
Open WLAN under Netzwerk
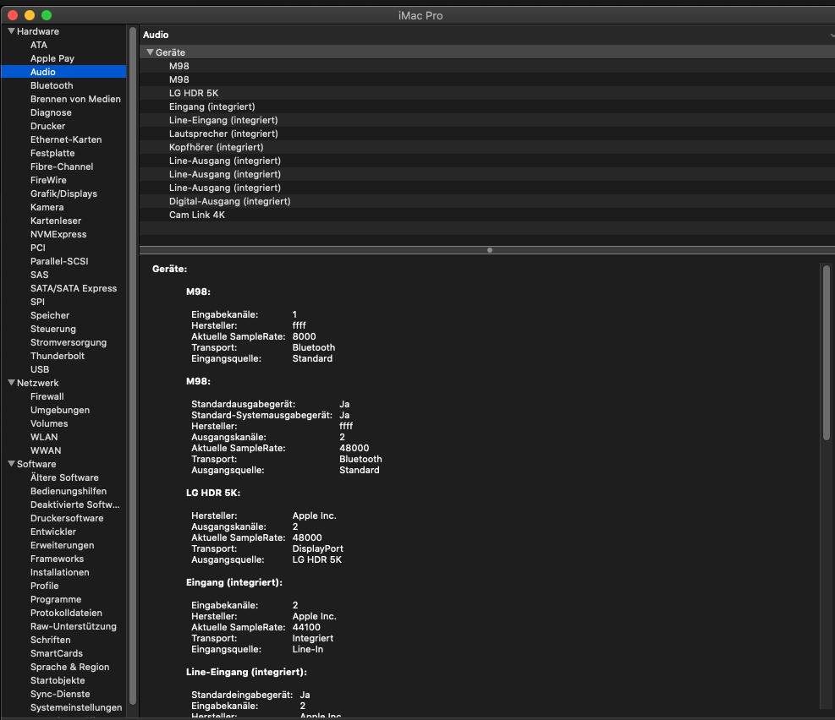(x=44, y=437)
